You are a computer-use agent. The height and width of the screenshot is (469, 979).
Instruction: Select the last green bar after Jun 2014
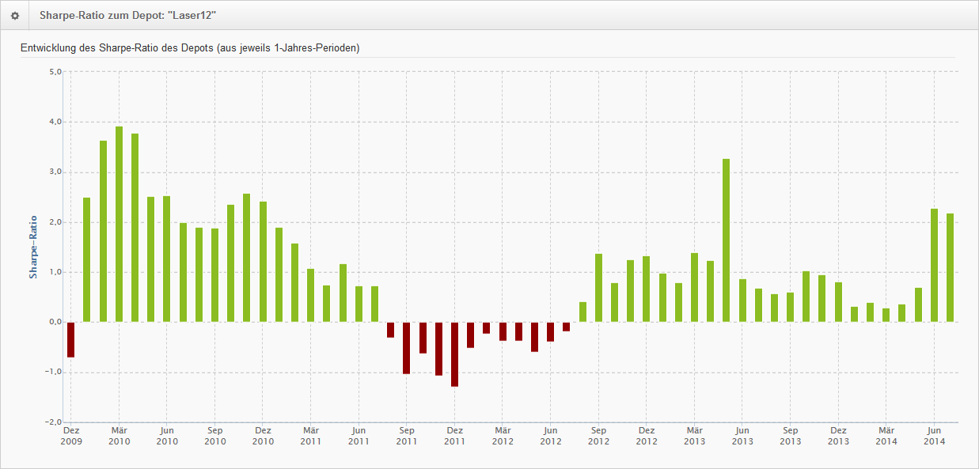point(950,267)
